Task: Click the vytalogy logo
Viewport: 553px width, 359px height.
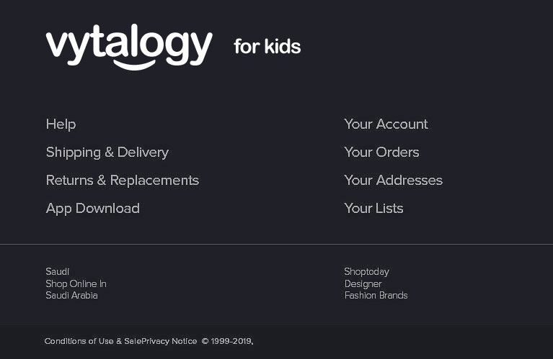Action: coord(129,46)
